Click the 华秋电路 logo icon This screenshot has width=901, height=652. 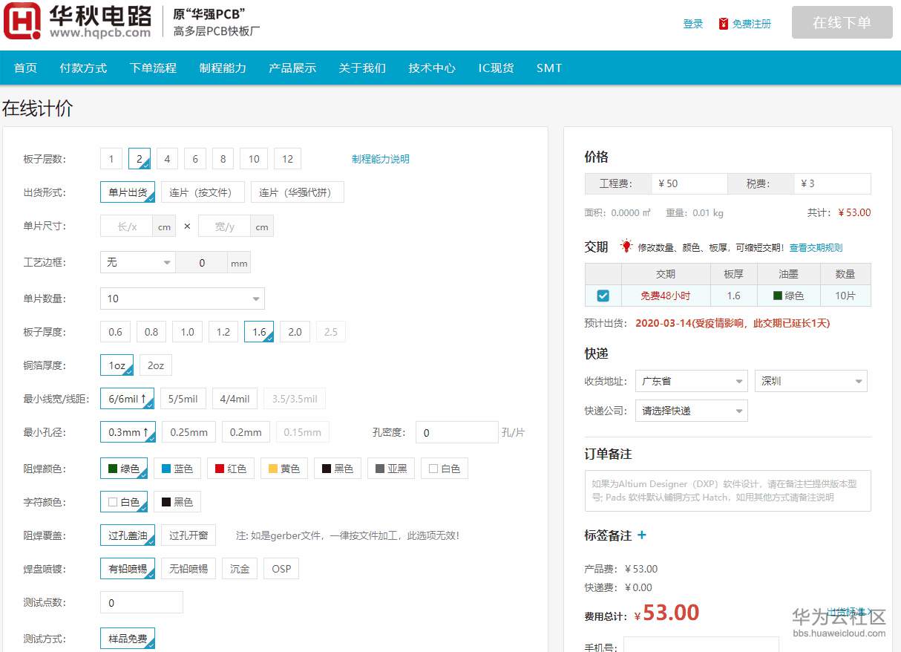tap(22, 21)
